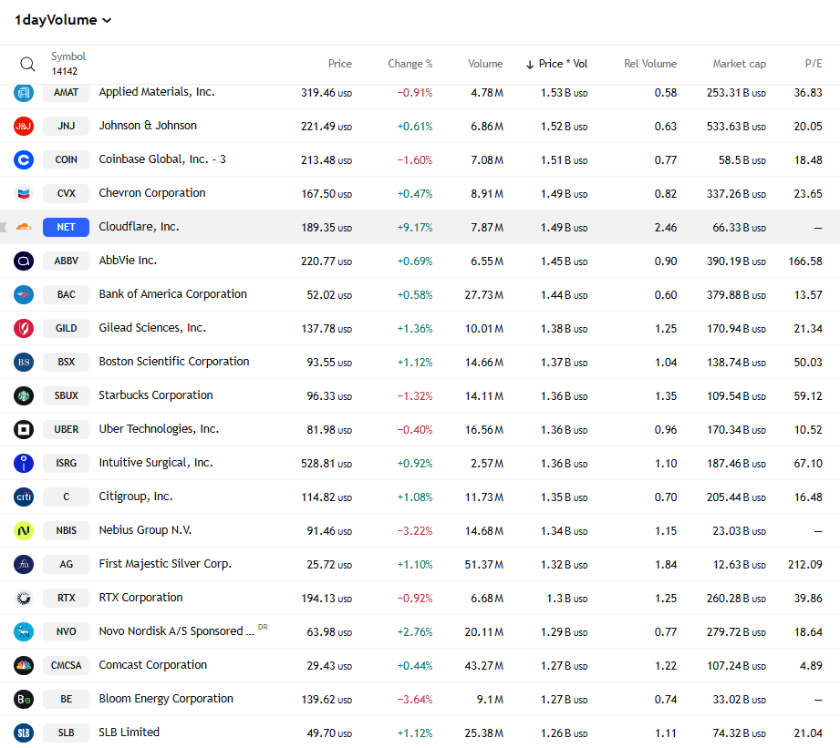Select the CVX ticker badge
840x748 pixels.
click(66, 194)
